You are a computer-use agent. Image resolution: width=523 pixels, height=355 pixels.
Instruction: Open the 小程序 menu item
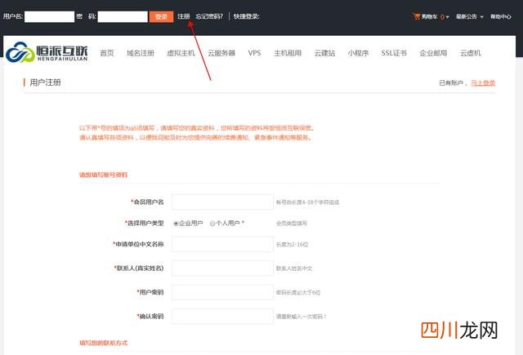[358, 53]
